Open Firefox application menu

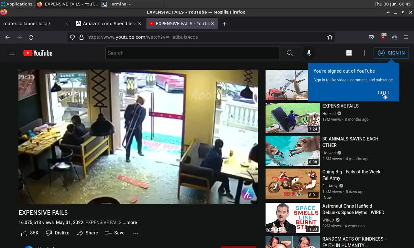(x=406, y=37)
